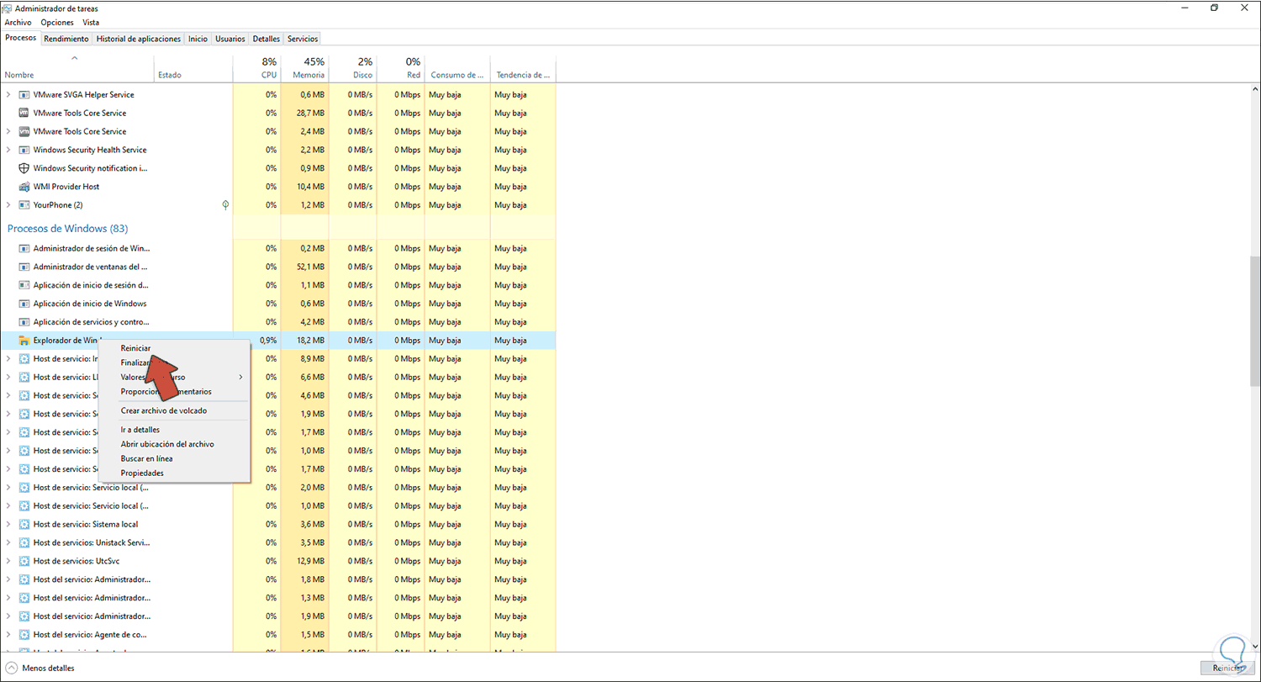
Task: Sort processes by the Memoria column header
Action: tap(304, 68)
